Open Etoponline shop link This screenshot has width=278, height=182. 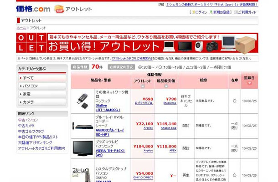[x=170, y=103]
